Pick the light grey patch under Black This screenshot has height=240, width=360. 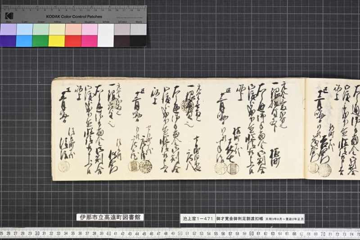[139, 29]
